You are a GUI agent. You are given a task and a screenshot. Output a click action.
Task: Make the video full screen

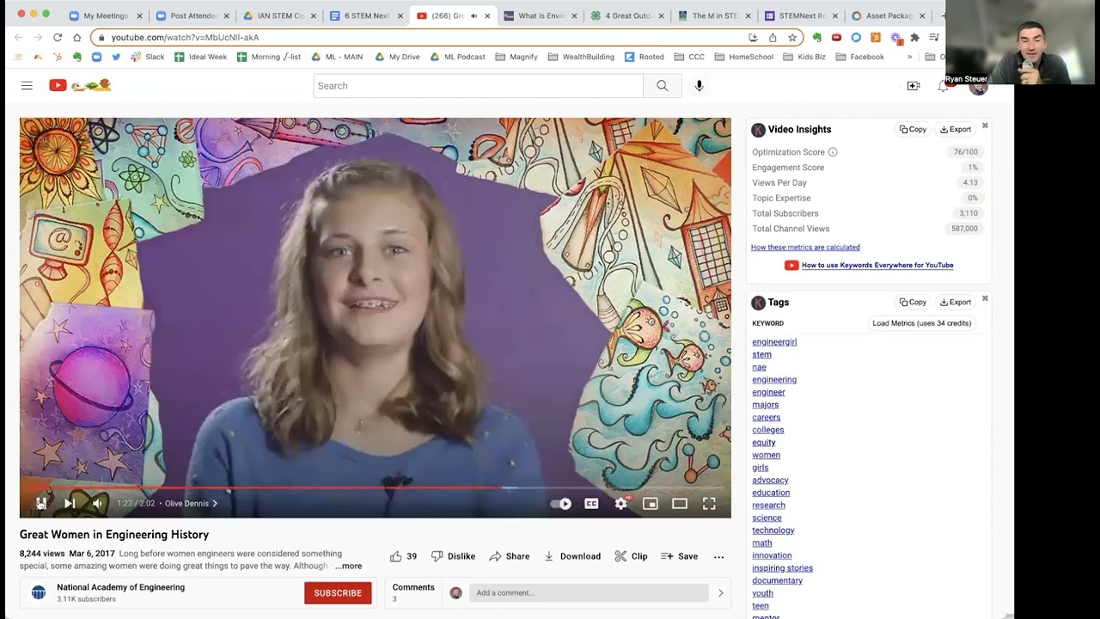(709, 504)
